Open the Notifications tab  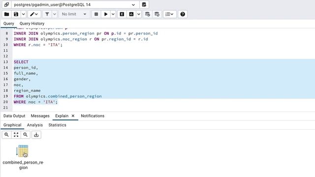tap(93, 116)
